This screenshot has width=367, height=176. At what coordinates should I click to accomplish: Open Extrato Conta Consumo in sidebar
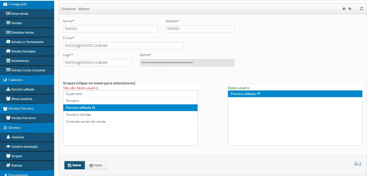coord(28,70)
